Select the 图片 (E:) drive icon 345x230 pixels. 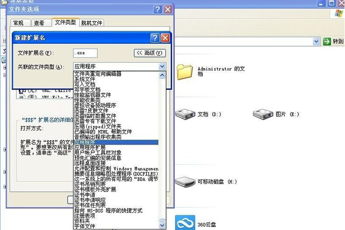coord(262,114)
